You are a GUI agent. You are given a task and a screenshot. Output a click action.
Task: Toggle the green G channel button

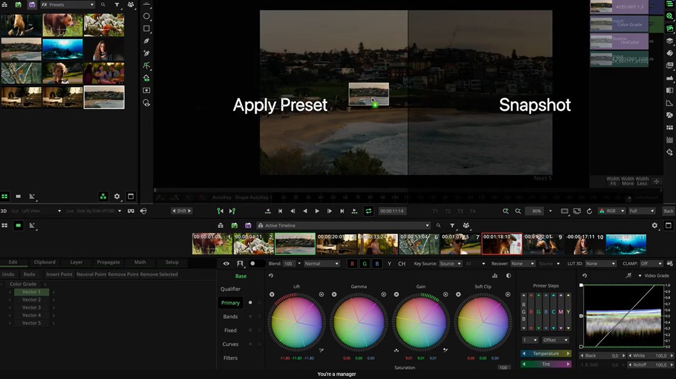(x=364, y=264)
